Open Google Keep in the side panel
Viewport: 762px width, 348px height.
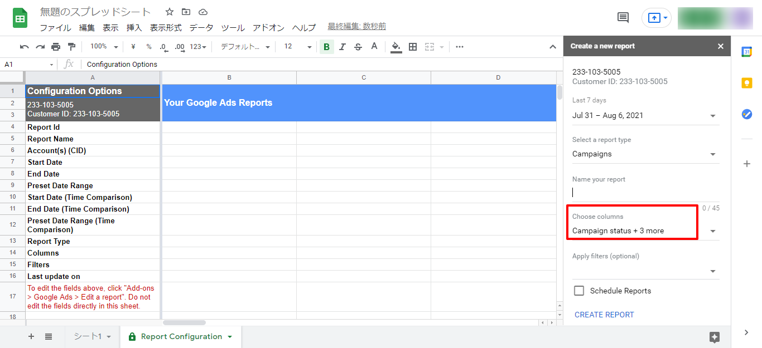(x=746, y=83)
